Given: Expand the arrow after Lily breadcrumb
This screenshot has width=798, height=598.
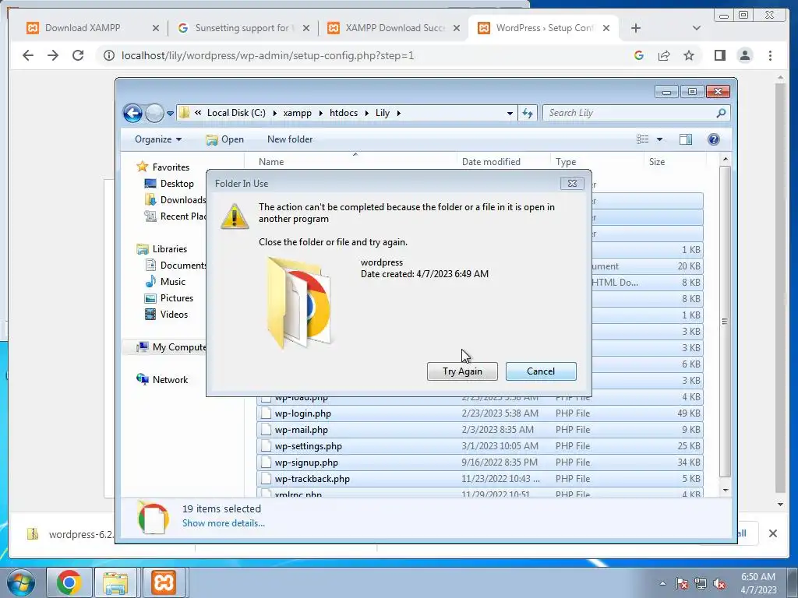Looking at the screenshot, I should pyautogui.click(x=398, y=113).
